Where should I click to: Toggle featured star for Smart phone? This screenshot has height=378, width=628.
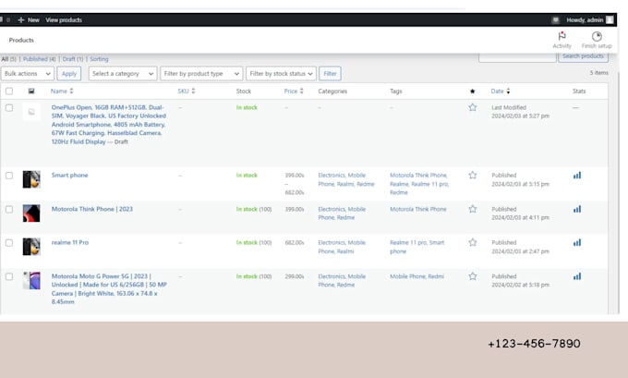click(473, 176)
